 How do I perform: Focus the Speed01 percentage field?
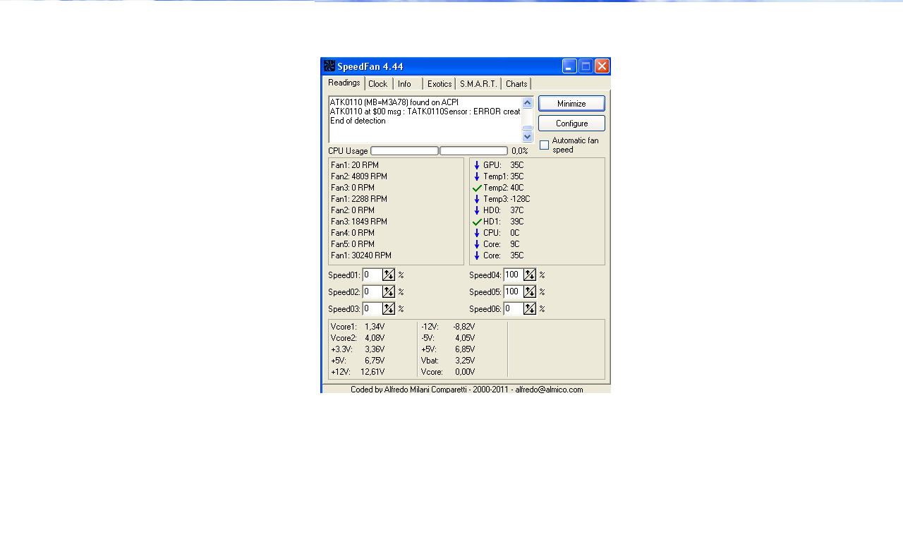pos(372,275)
